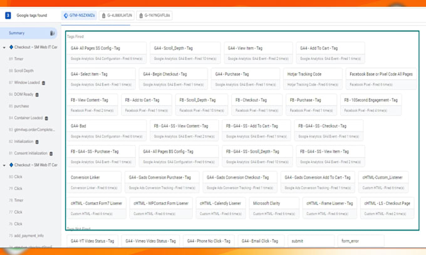
Task: Open GA4 - Begin Checkout - Tag card
Action: pyautogui.click(x=174, y=79)
